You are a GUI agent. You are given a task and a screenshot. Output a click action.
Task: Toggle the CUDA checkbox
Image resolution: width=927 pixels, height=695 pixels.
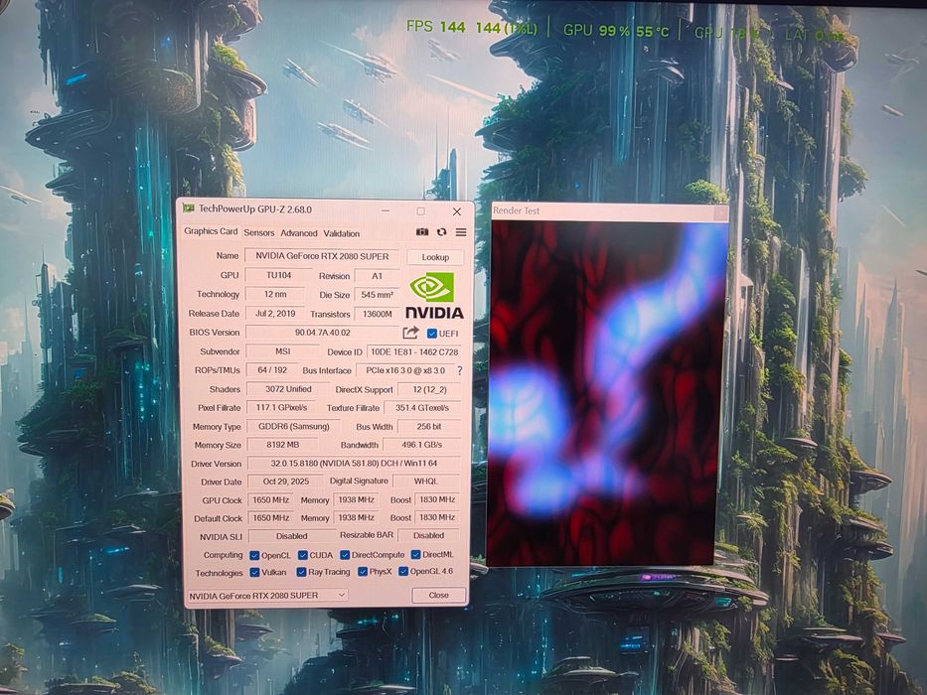pos(303,555)
